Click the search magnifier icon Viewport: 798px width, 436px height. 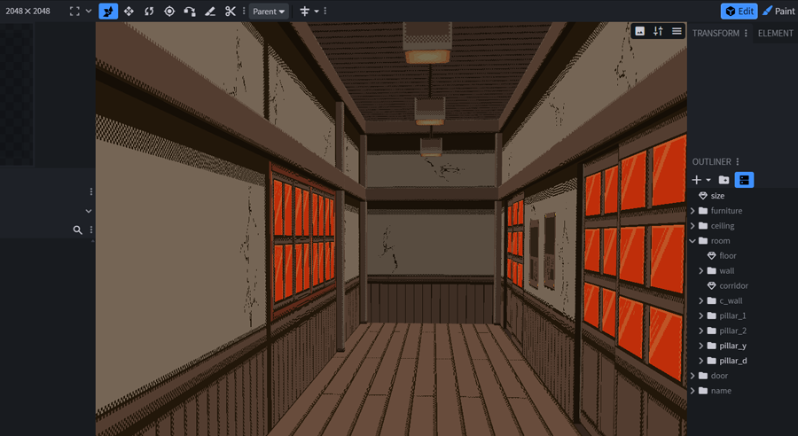tap(78, 230)
